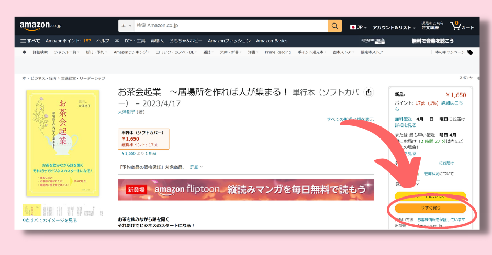
Task: Click the yellow book cover image
Action: click(63, 143)
